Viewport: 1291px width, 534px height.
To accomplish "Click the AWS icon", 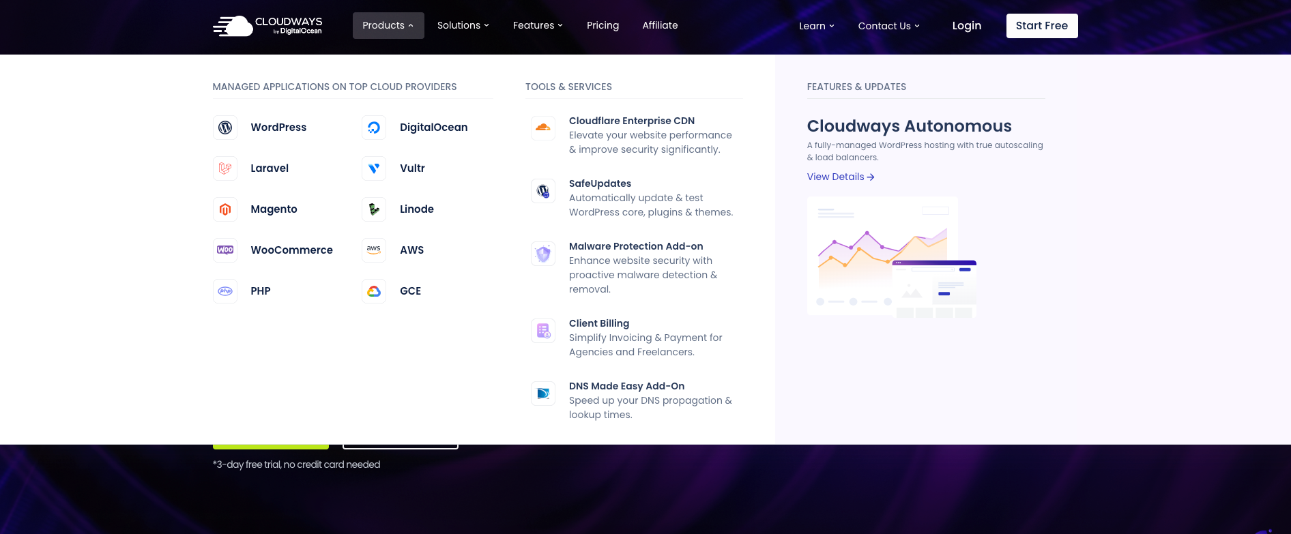I will (x=374, y=250).
